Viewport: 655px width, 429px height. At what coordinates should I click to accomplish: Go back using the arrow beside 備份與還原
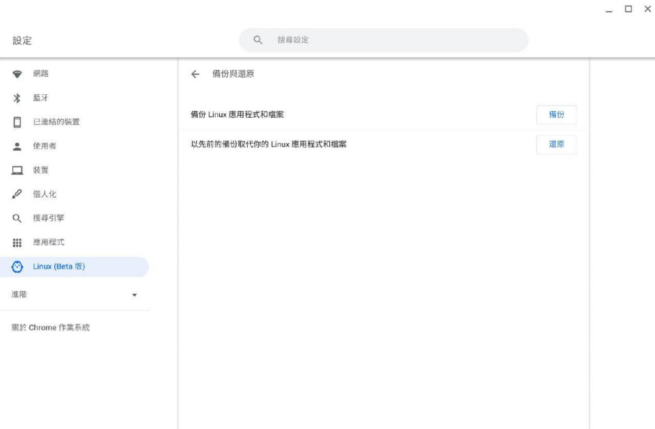tap(195, 74)
